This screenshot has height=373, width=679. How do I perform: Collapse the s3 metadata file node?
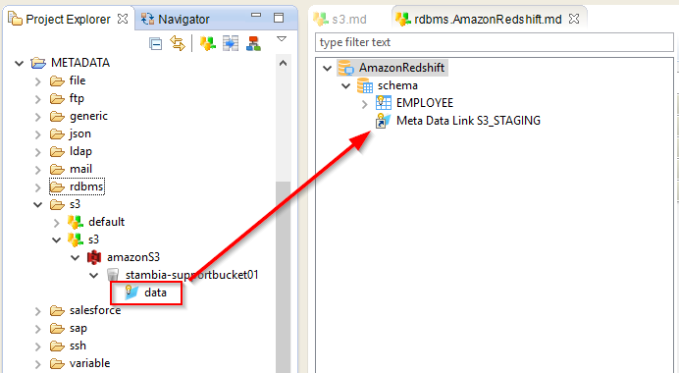coord(57,240)
